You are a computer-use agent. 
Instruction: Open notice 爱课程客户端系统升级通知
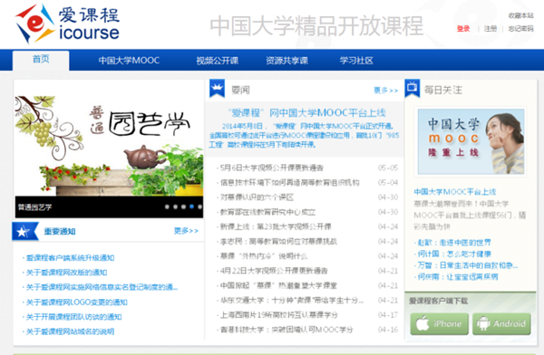70,258
